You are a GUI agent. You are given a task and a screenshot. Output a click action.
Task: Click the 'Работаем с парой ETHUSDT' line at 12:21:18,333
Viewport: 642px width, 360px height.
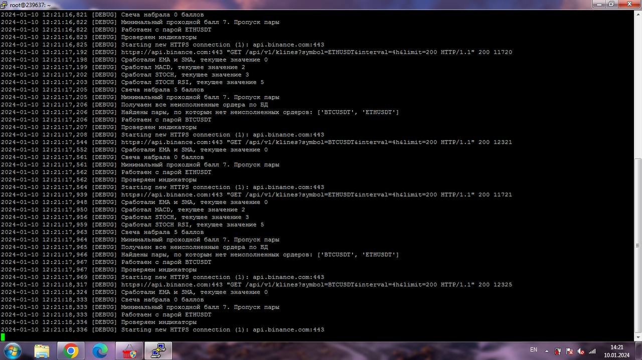(x=106, y=314)
